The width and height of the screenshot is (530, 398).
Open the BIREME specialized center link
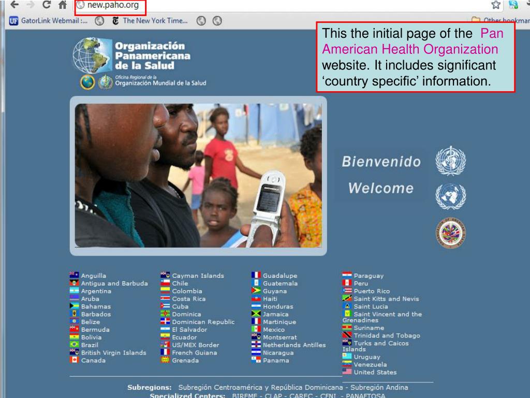click(x=245, y=395)
